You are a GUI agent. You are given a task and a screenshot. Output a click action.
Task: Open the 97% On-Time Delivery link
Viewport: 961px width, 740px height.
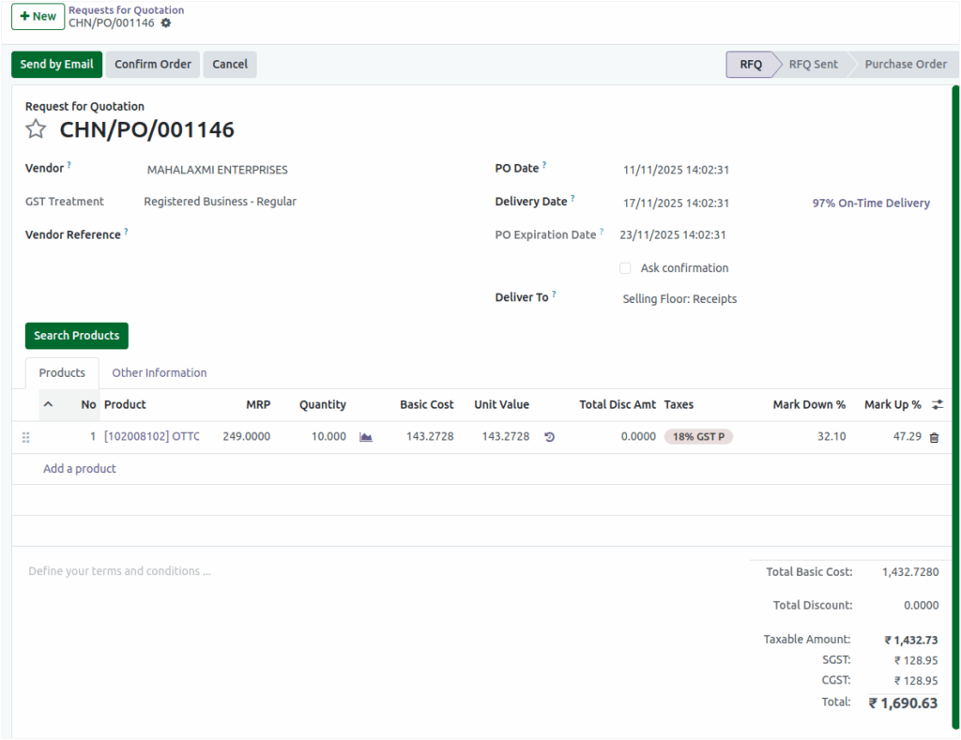click(x=870, y=203)
